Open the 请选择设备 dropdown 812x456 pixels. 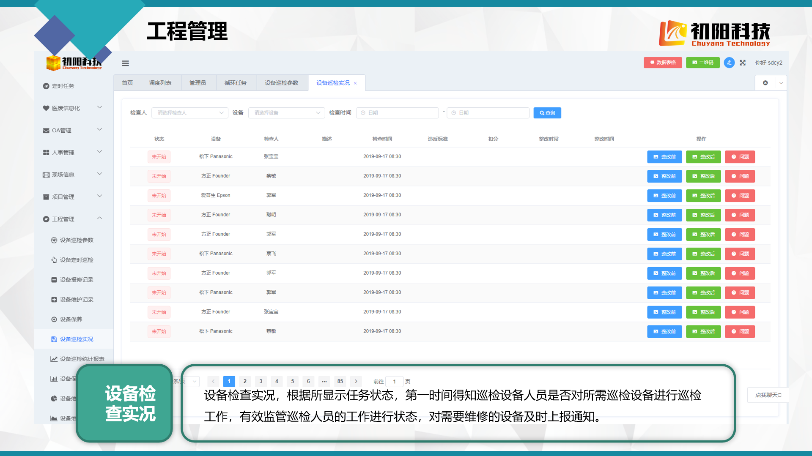click(x=287, y=113)
